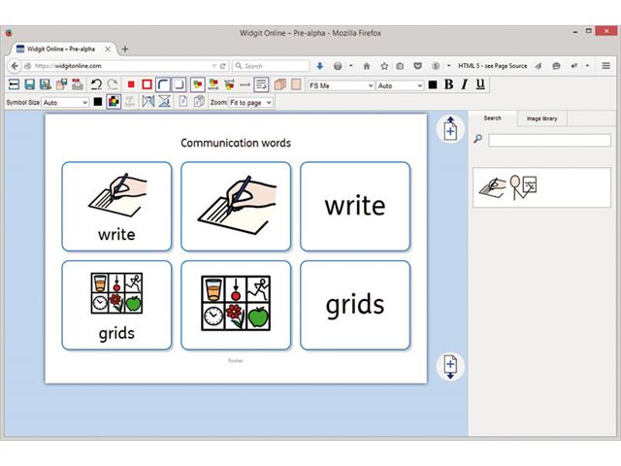
Task: Flip the symbol vertically
Action: point(164,102)
